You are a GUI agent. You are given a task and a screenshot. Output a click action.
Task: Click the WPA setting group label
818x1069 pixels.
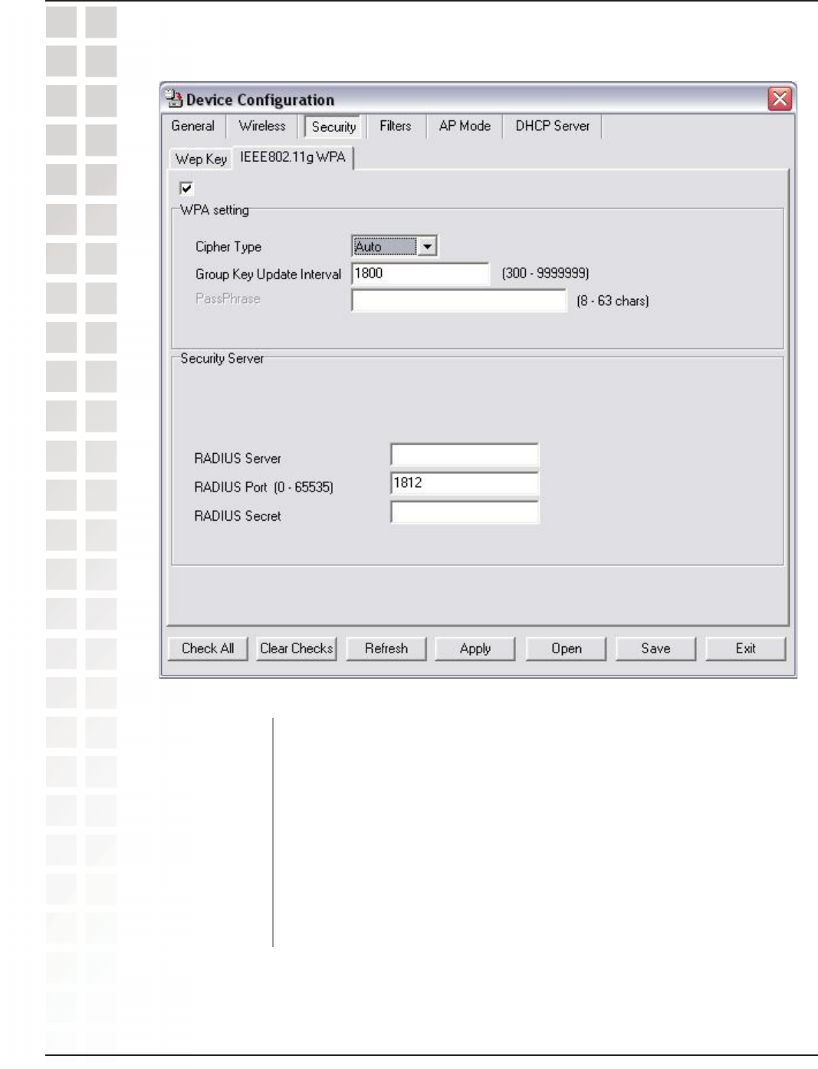(x=215, y=210)
